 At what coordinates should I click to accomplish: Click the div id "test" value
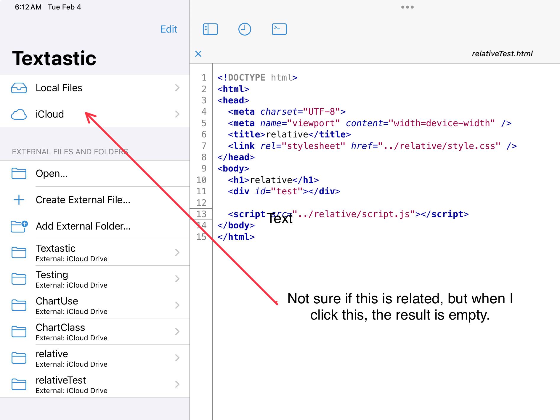click(x=287, y=191)
